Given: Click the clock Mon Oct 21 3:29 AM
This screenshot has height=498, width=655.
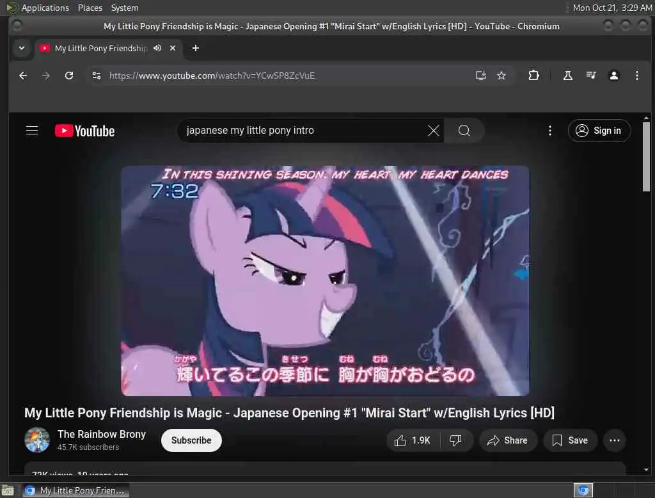Looking at the screenshot, I should [x=612, y=8].
